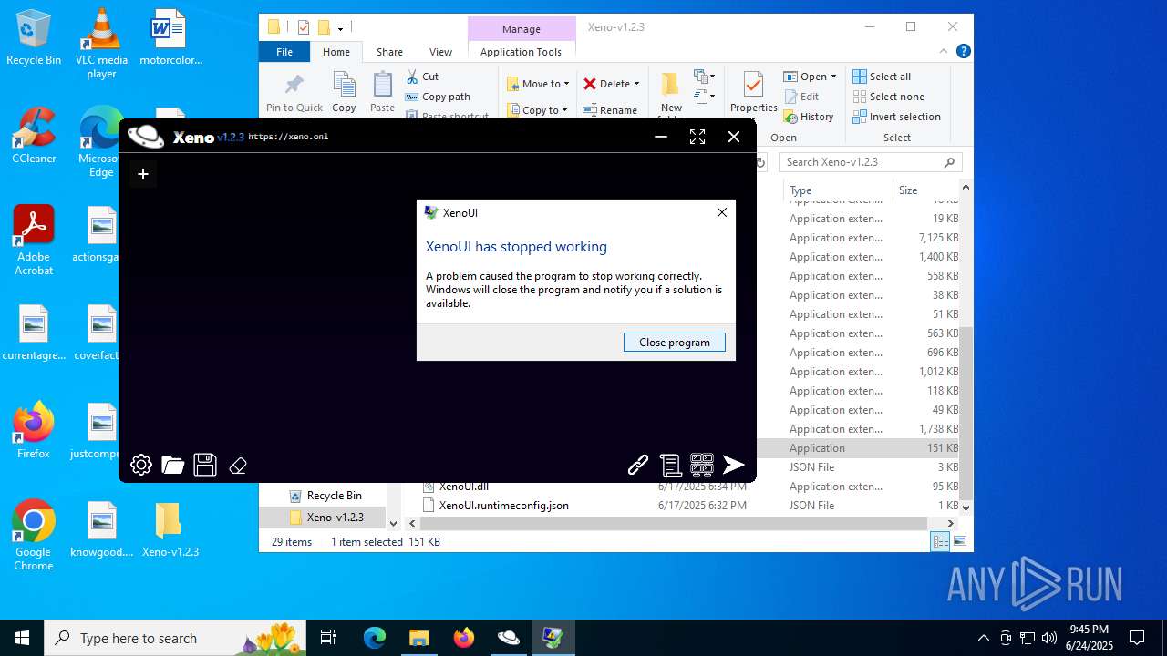This screenshot has height=656, width=1167.
Task: Collapse the ribbon with the chevron
Action: (945, 52)
